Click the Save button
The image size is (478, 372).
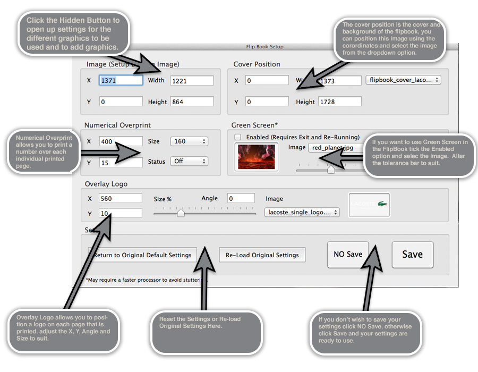pyautogui.click(x=412, y=255)
